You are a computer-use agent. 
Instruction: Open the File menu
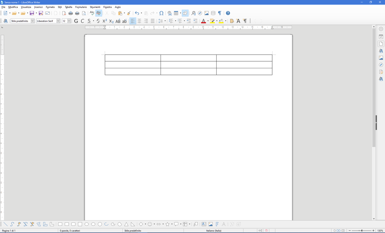[3, 7]
